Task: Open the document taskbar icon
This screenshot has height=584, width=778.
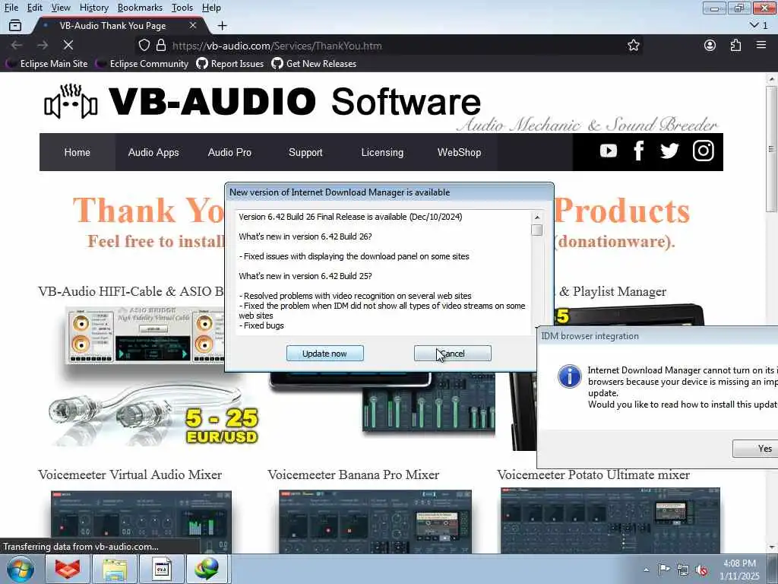Action: click(161, 569)
